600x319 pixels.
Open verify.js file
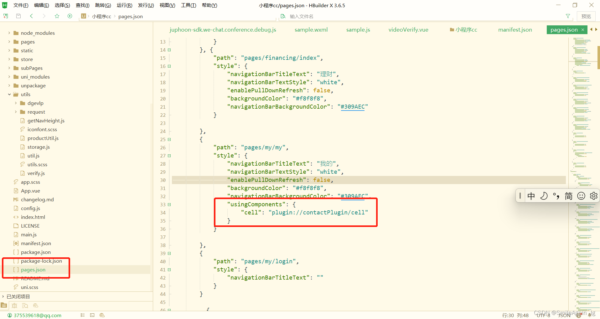coord(36,173)
